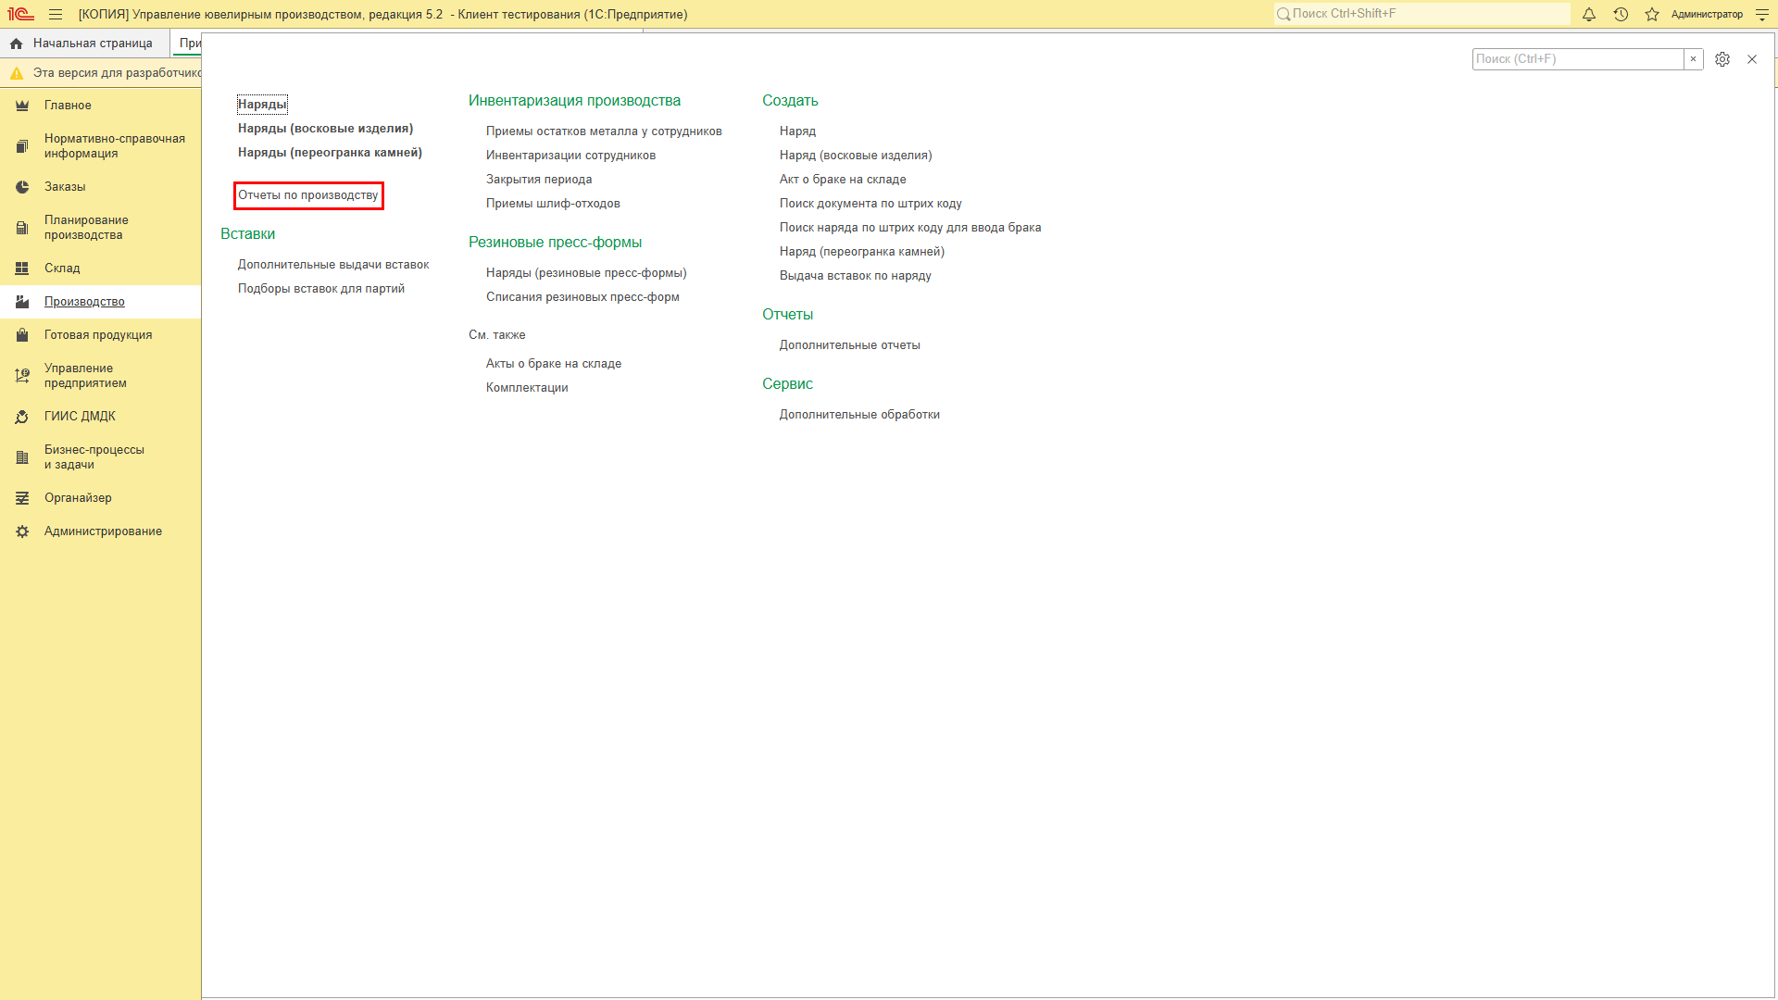Image resolution: width=1778 pixels, height=1000 pixels.
Task: Open Списания резиновых пресс-форм
Action: point(582,297)
